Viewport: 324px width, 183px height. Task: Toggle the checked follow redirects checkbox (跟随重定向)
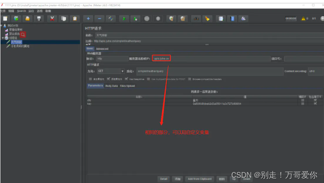108,79
